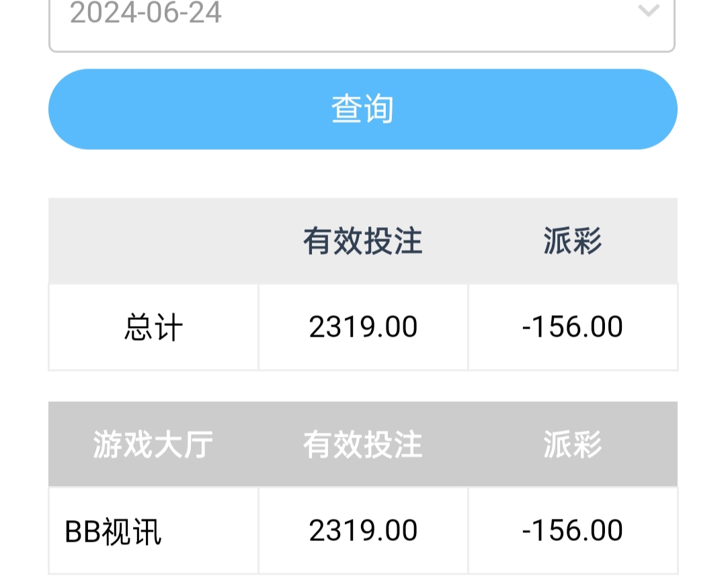Click the date text 2024-06-24
Viewport: 726px width, 578px height.
click(x=146, y=13)
